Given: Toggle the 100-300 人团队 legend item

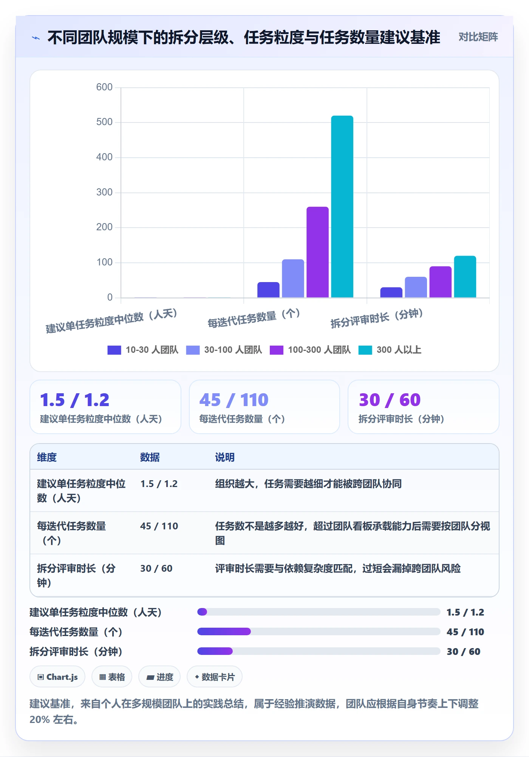Looking at the screenshot, I should [x=310, y=350].
